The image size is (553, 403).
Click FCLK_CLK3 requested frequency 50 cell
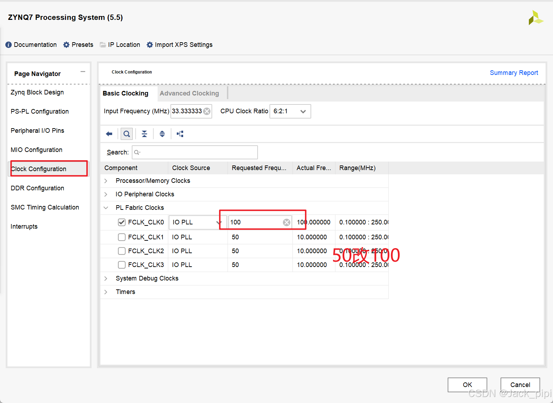[260, 265]
